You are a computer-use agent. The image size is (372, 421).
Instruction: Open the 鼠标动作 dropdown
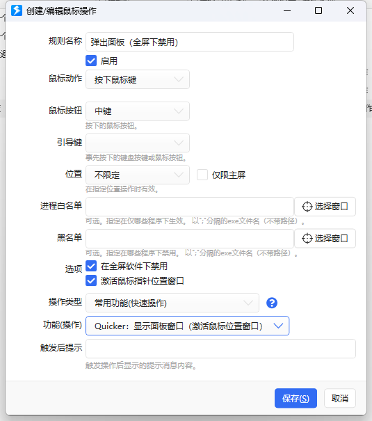point(138,79)
